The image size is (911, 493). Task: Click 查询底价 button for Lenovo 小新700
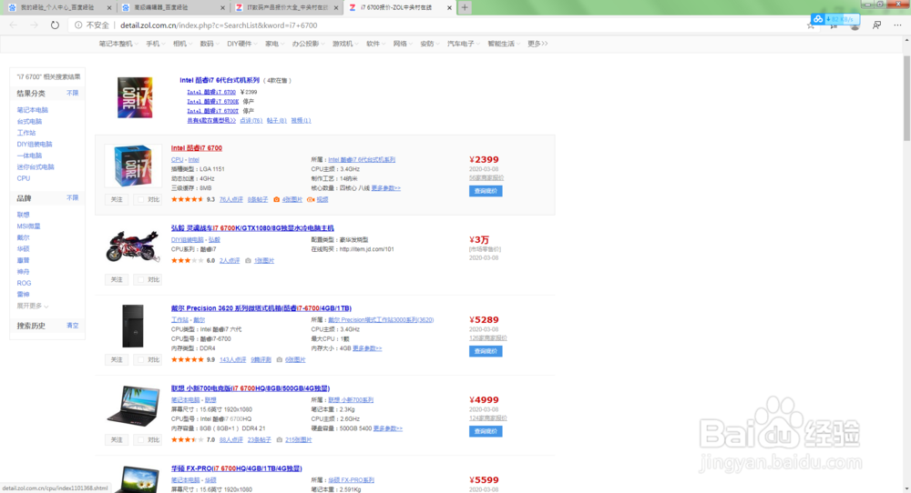pos(486,431)
